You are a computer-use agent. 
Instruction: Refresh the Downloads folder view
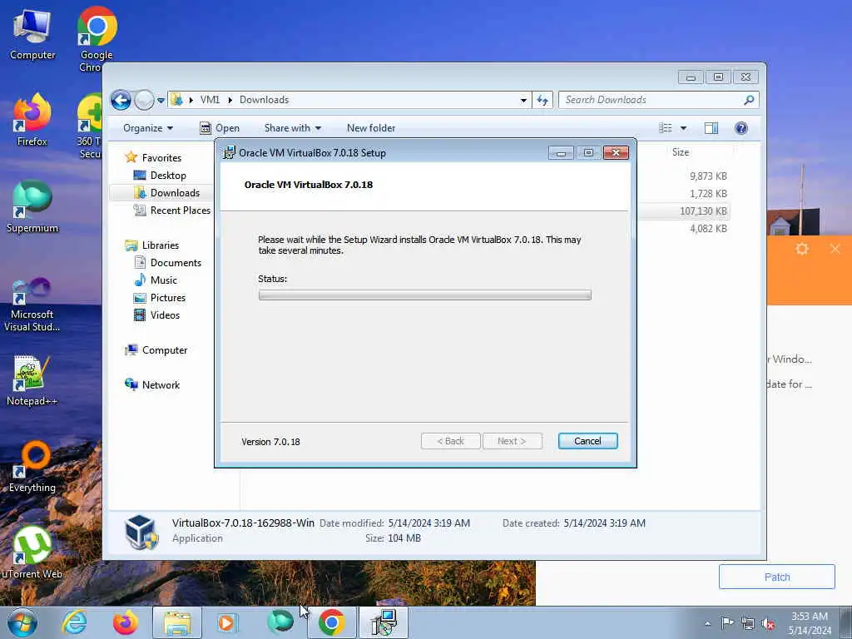click(x=542, y=100)
